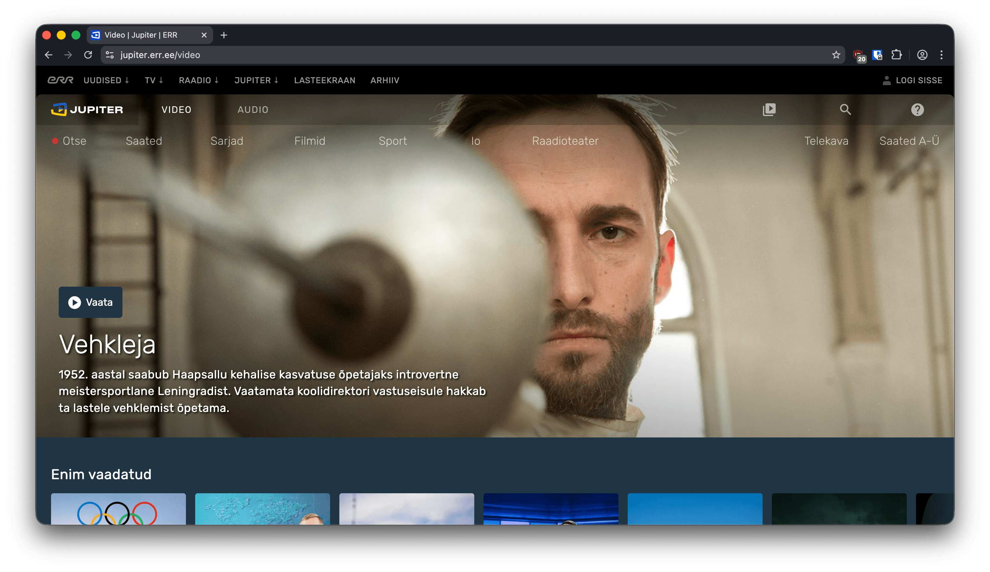The image size is (990, 572).
Task: Open the Jupiter search icon
Action: tap(845, 110)
